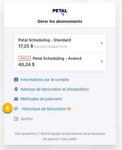The width and height of the screenshot is (122, 150).
Task: Click the billing history clock icon
Action: [x=16, y=109]
